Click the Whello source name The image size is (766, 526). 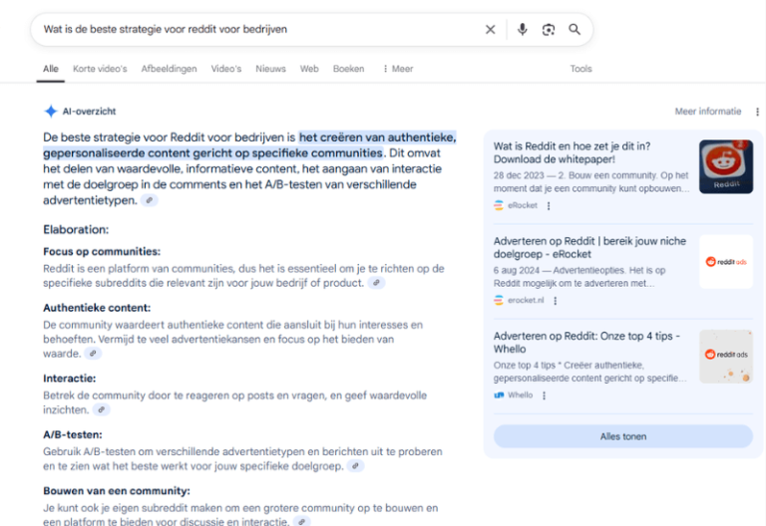[x=520, y=394]
